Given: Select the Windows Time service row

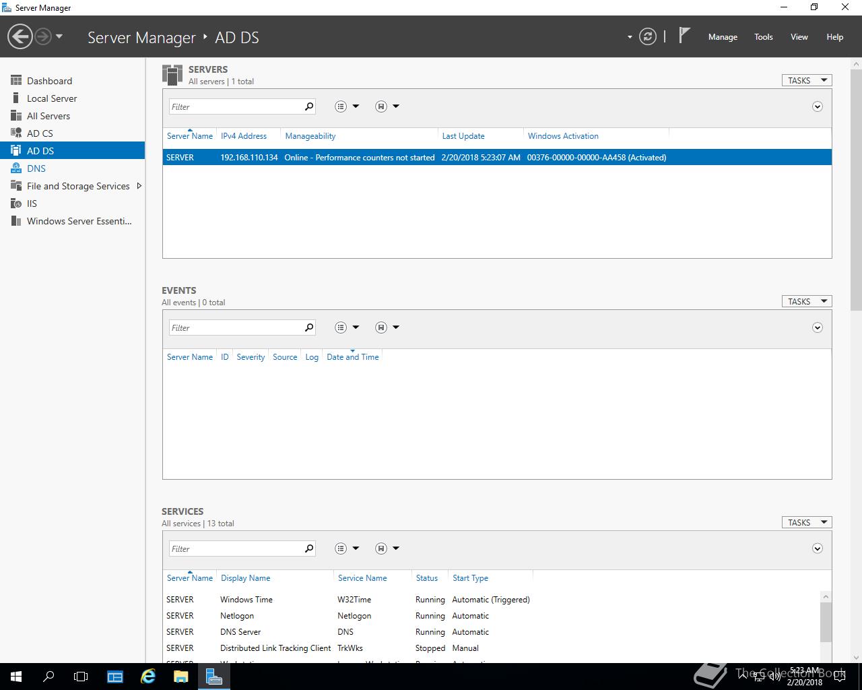Looking at the screenshot, I should [492, 600].
